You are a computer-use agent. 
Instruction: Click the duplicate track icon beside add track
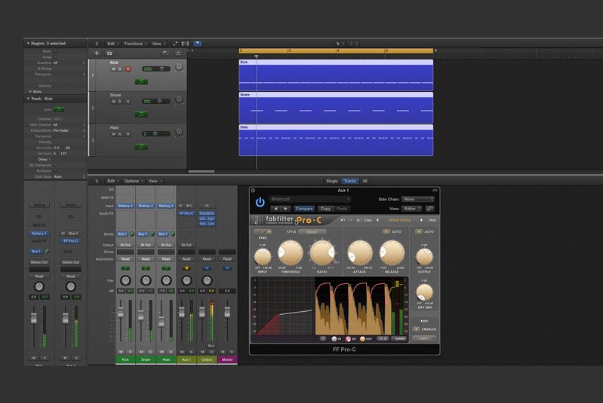(109, 53)
